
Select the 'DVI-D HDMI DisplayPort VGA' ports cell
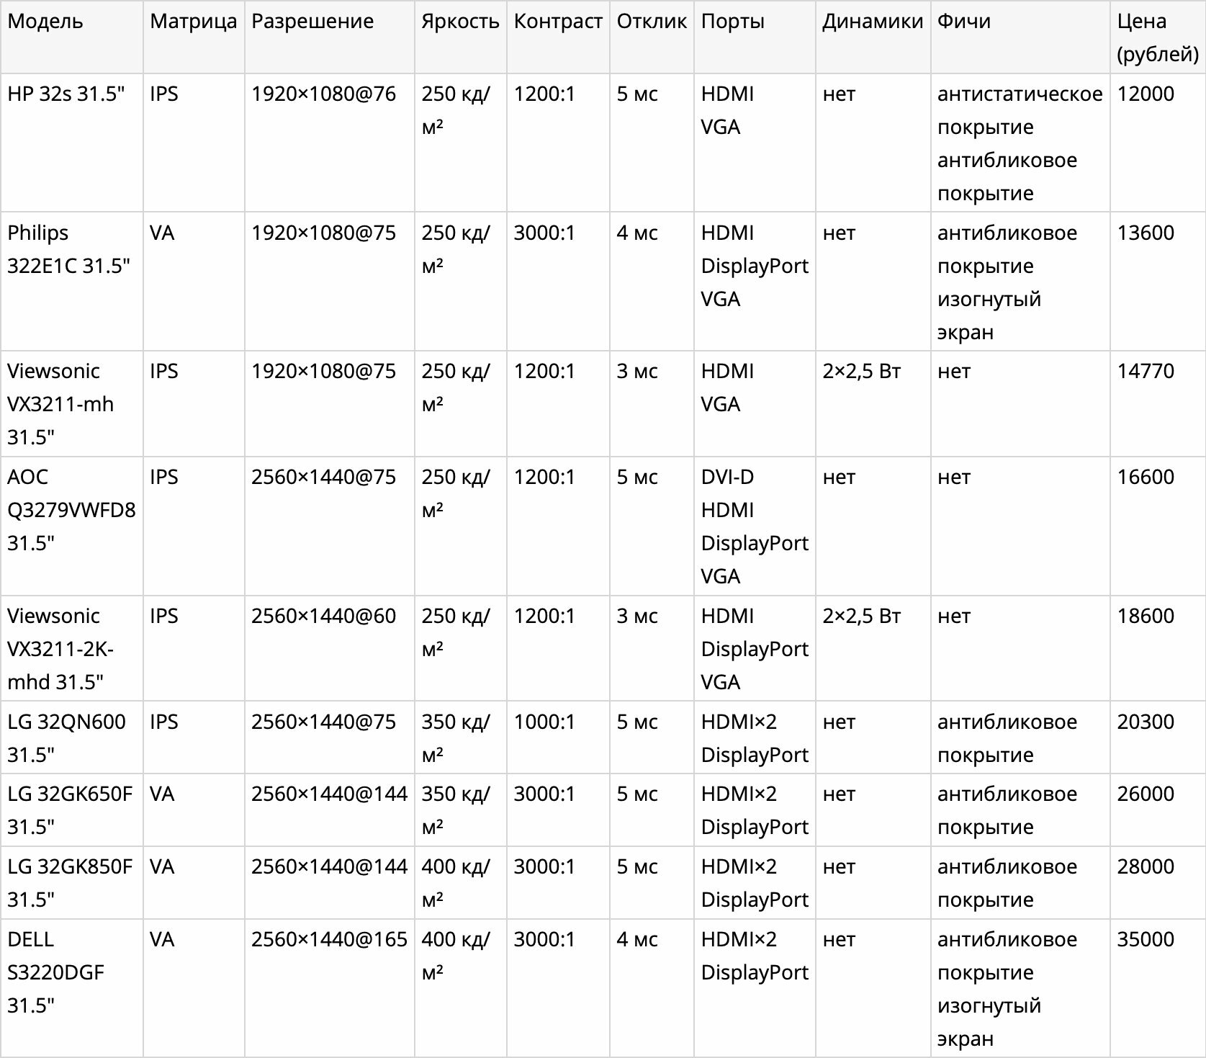(755, 526)
